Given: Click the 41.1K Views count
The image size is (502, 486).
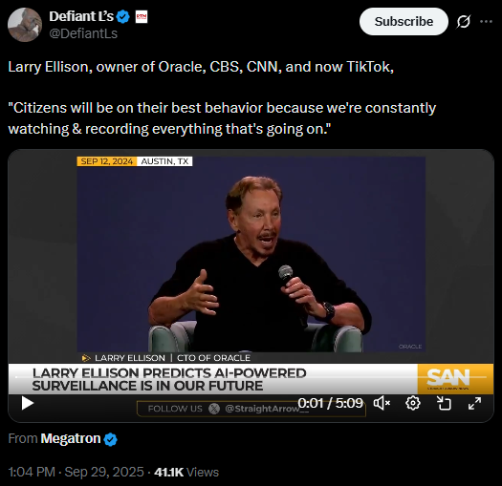Looking at the screenshot, I should click(x=186, y=472).
